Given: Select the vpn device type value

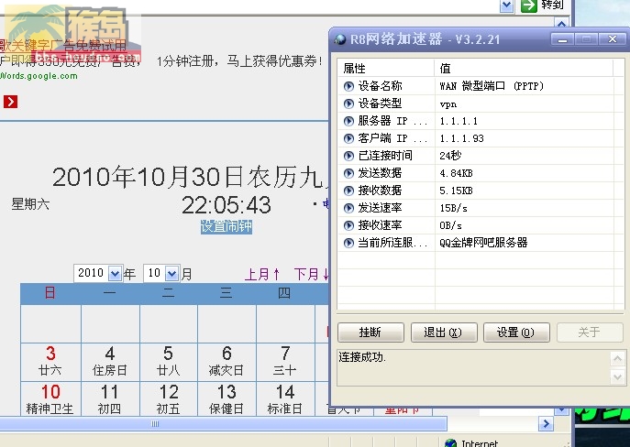Looking at the screenshot, I should [x=448, y=104].
